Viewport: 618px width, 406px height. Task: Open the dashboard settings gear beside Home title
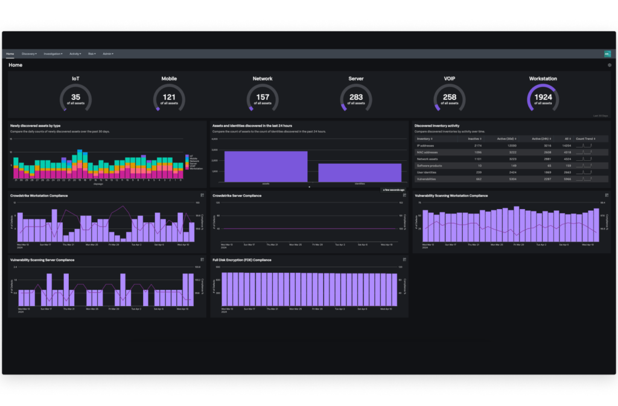pos(610,65)
